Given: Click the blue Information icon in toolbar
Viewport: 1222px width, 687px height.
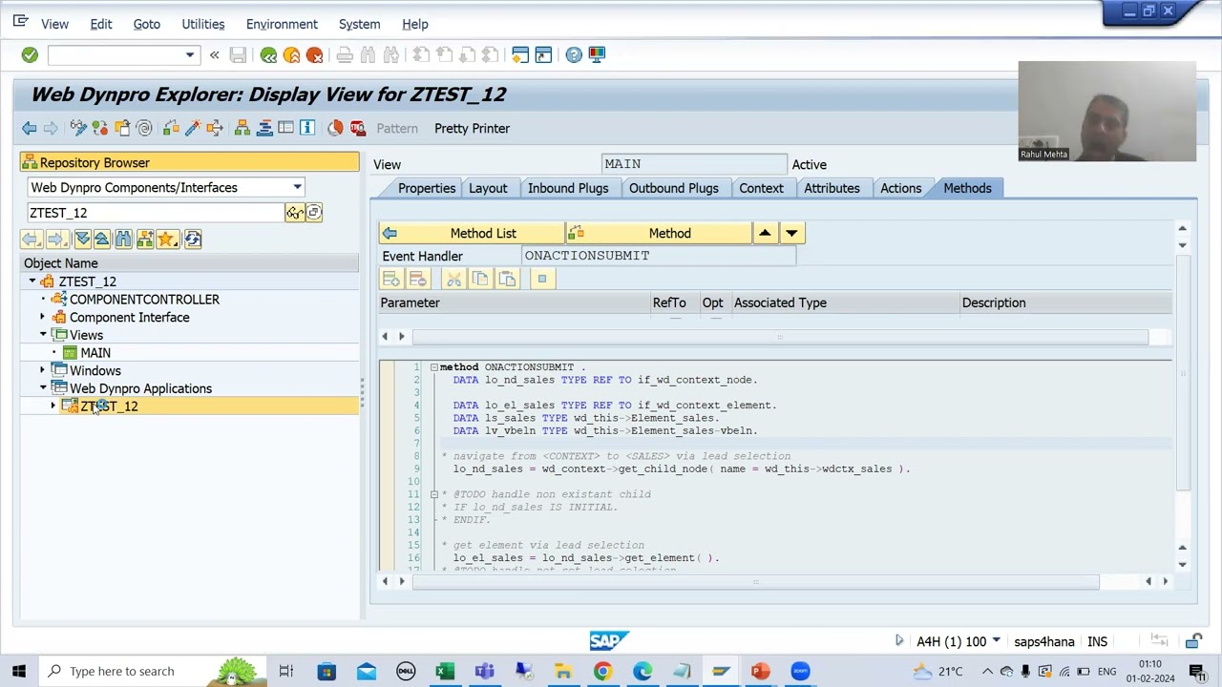Looking at the screenshot, I should (307, 128).
